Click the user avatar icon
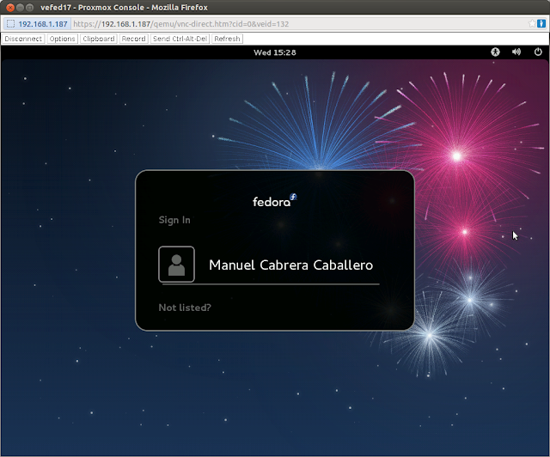The width and height of the screenshot is (550, 457). pyautogui.click(x=176, y=265)
